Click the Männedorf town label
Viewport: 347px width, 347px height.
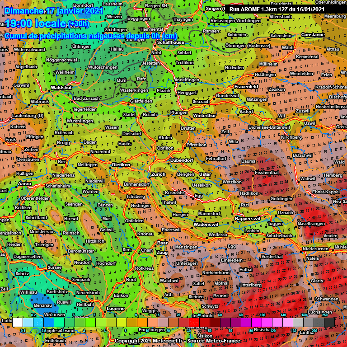click(x=209, y=214)
